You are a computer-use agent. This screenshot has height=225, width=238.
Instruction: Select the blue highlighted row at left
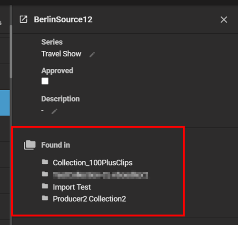pyautogui.click(x=5, y=103)
